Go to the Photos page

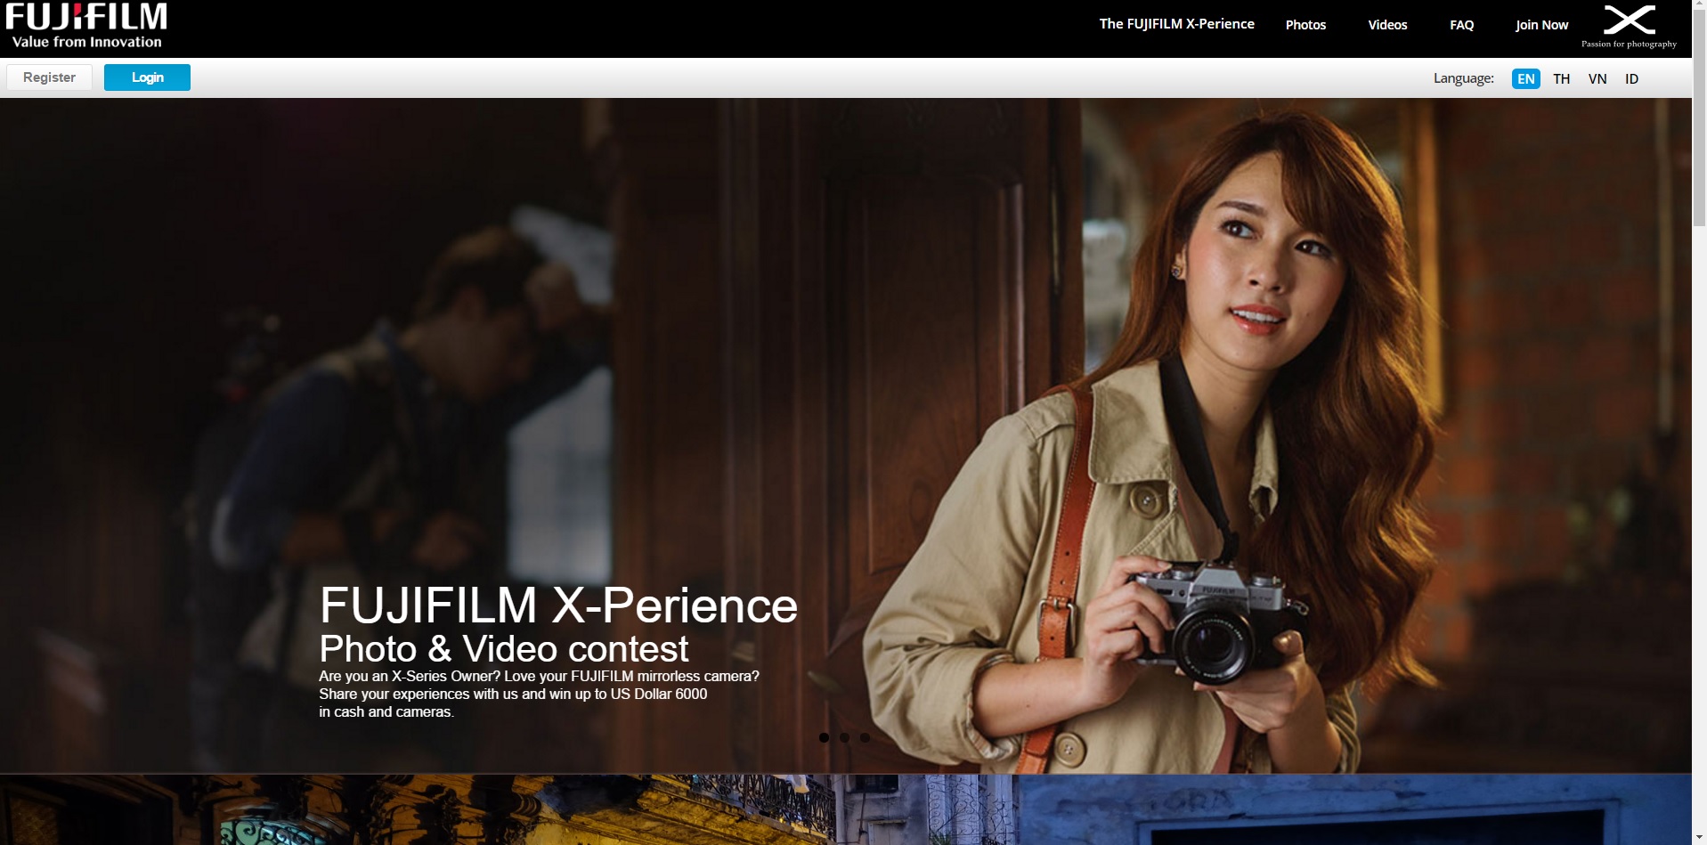[1305, 25]
